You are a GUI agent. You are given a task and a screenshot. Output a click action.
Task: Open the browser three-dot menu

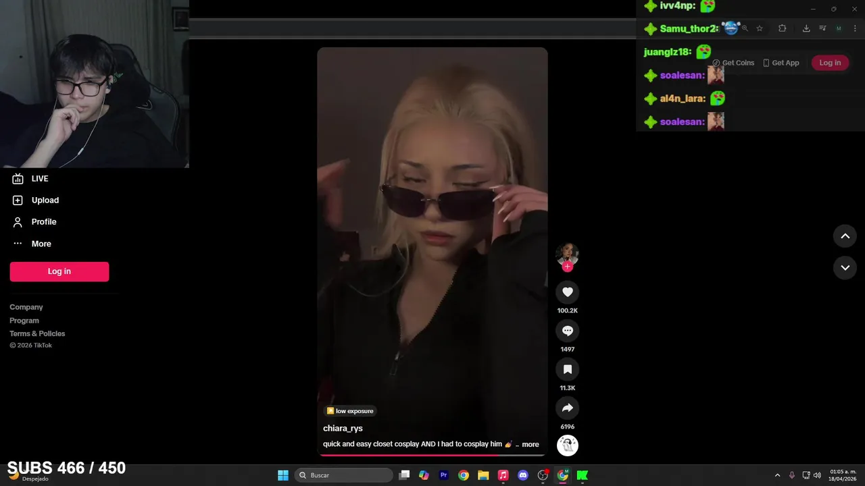coord(855,28)
